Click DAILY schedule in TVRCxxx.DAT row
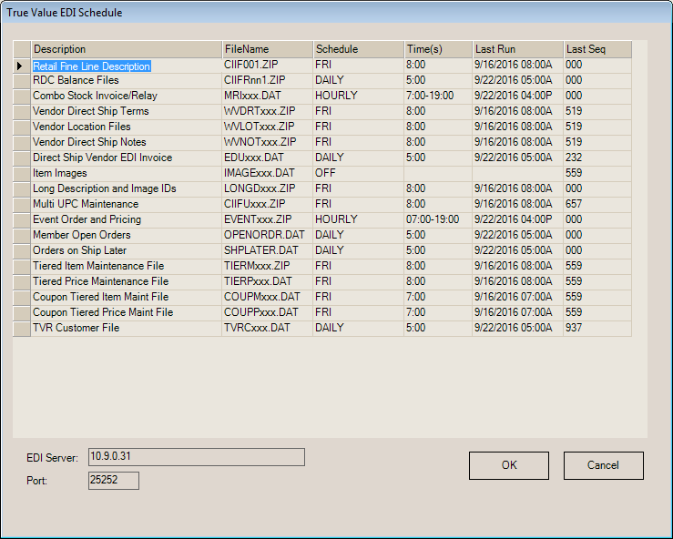This screenshot has width=673, height=539. point(359,328)
